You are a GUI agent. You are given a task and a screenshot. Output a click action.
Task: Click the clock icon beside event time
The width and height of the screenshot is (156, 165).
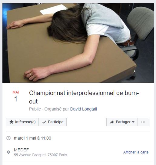[x=8, y=138]
